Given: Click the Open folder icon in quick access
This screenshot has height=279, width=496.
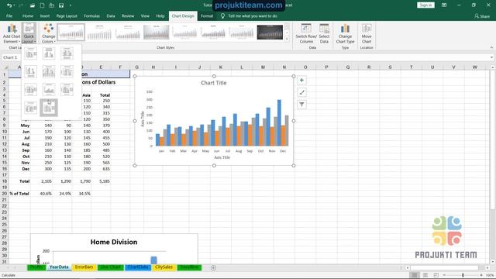Looking at the screenshot, I should [x=33, y=5].
